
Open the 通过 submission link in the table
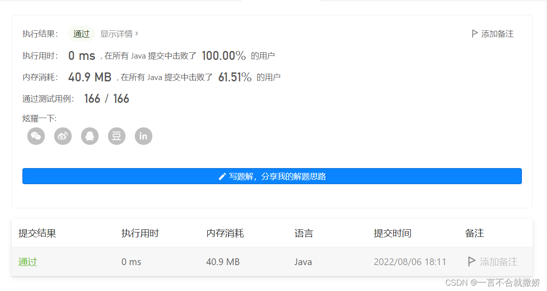click(x=27, y=262)
